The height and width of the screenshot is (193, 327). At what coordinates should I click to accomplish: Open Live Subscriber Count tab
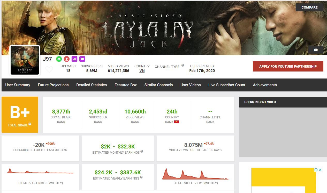pyautogui.click(x=227, y=85)
